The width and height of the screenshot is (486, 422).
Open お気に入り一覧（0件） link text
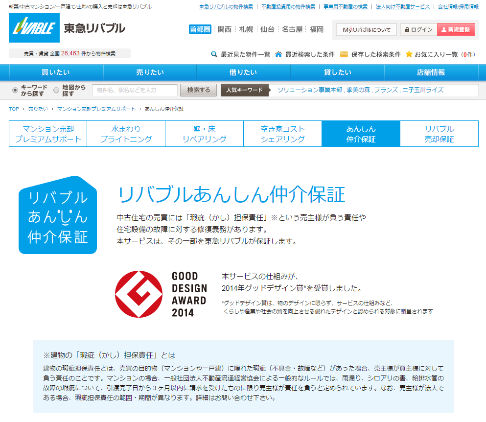[445, 54]
